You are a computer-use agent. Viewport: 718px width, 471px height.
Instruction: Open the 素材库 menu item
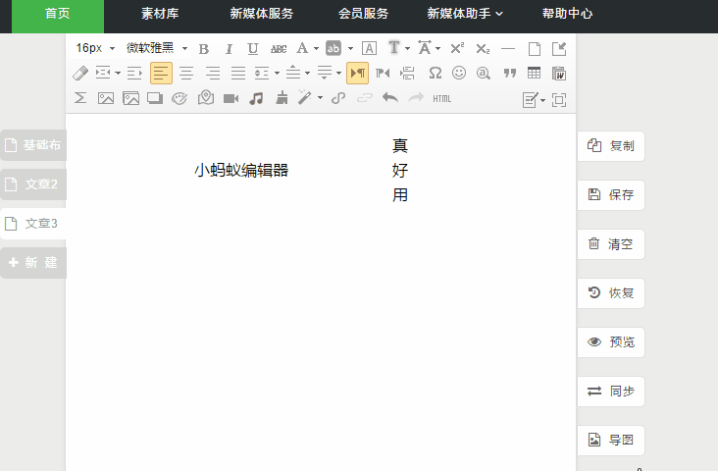160,14
